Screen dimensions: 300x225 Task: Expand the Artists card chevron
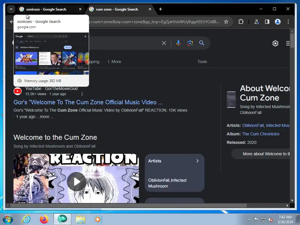pos(197,161)
